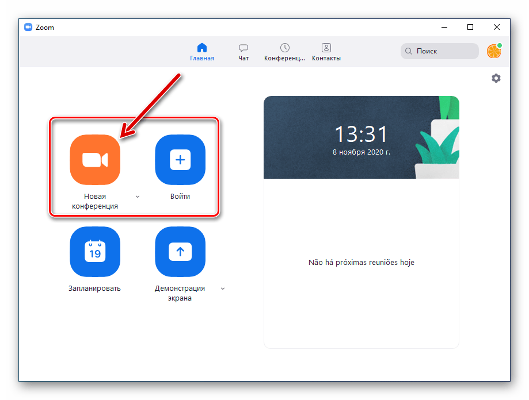Open the orange profile avatar

(x=494, y=51)
